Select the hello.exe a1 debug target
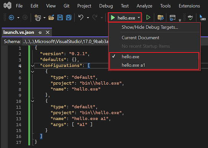 pos(154,65)
